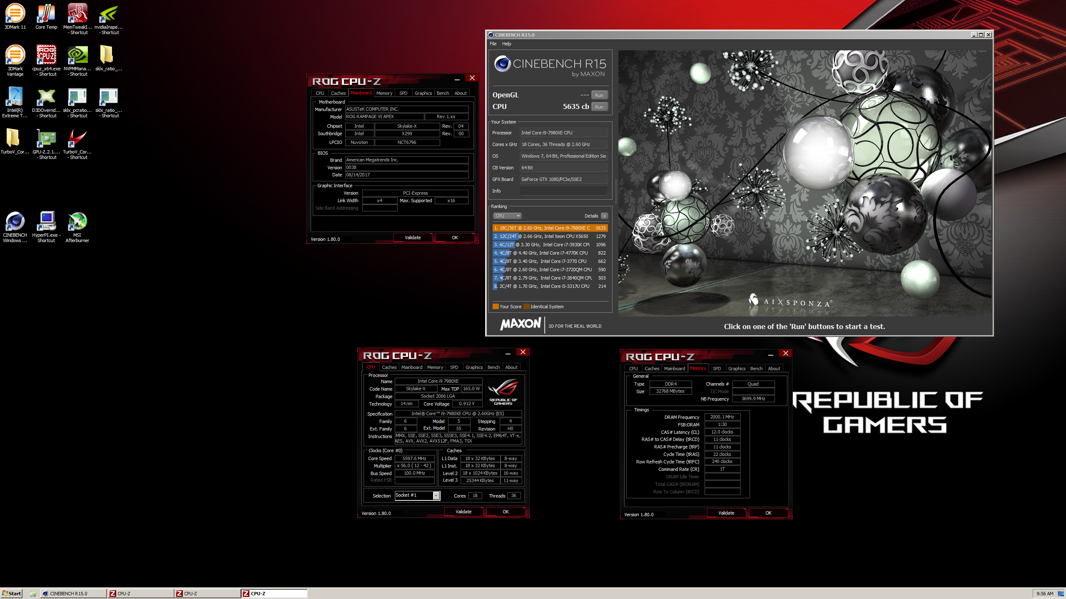Click the Cinebench render preview image
The width and height of the screenshot is (1066, 599).
[804, 183]
